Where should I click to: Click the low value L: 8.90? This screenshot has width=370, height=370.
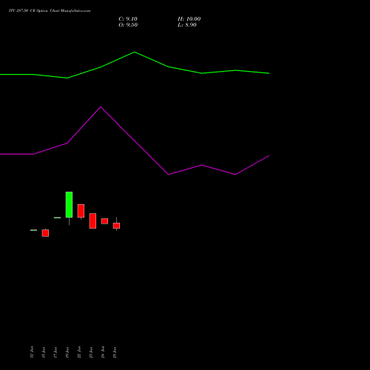point(187,25)
